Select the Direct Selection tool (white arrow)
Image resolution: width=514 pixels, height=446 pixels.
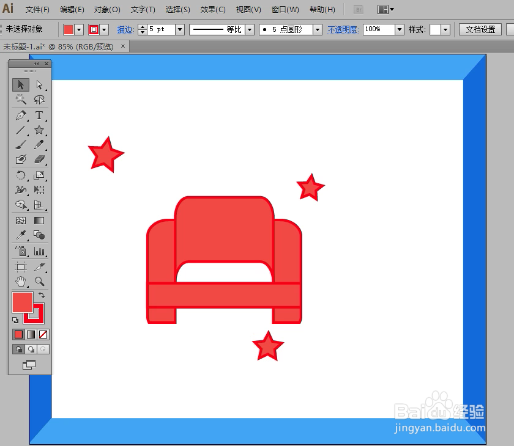click(x=39, y=85)
